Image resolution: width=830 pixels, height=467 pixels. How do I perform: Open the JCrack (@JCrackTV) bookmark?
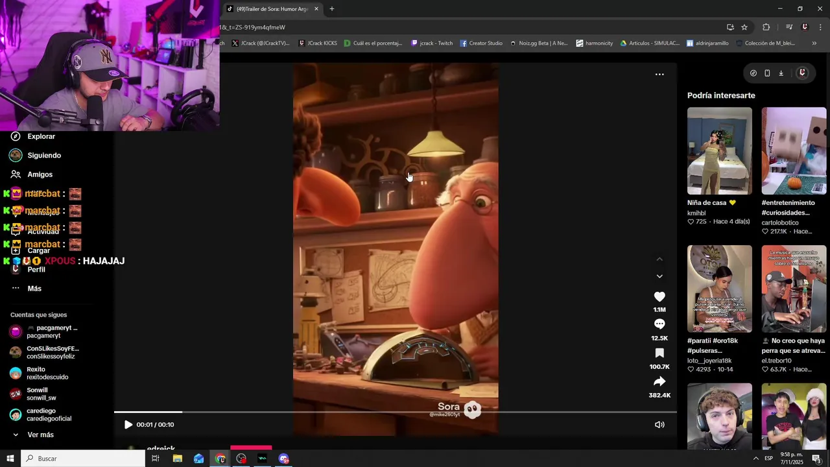(261, 43)
